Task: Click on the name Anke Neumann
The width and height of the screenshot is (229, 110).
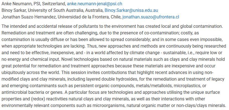Action: point(17,4)
